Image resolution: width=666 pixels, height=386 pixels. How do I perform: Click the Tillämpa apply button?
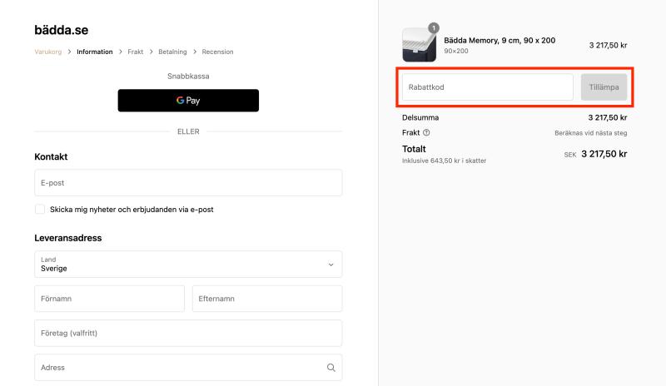[604, 87]
